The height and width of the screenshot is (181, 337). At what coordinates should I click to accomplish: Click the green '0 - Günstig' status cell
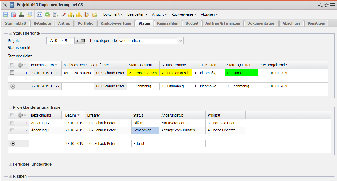241,73
